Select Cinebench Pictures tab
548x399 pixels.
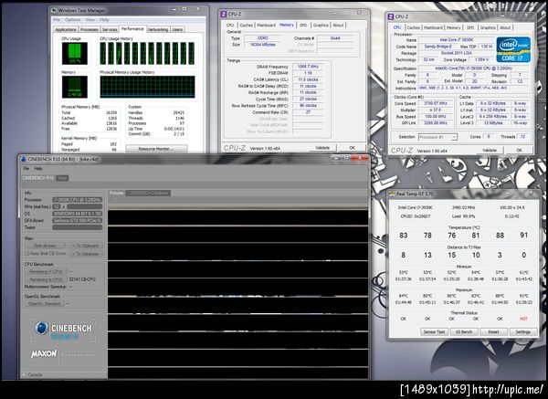pyautogui.click(x=116, y=193)
